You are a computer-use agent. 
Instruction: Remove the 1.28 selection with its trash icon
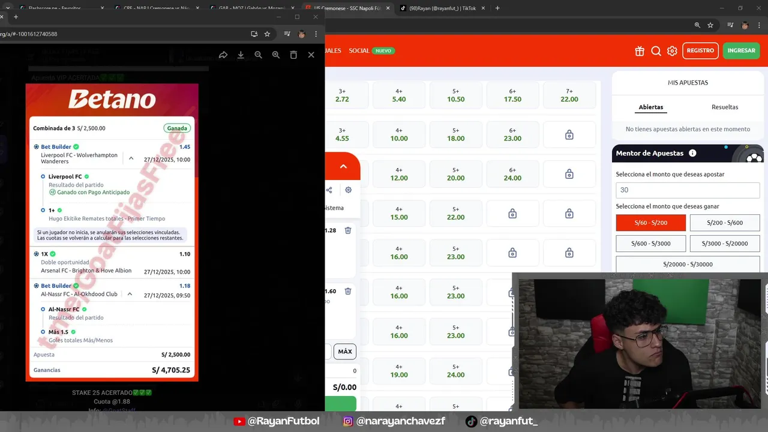tap(348, 230)
